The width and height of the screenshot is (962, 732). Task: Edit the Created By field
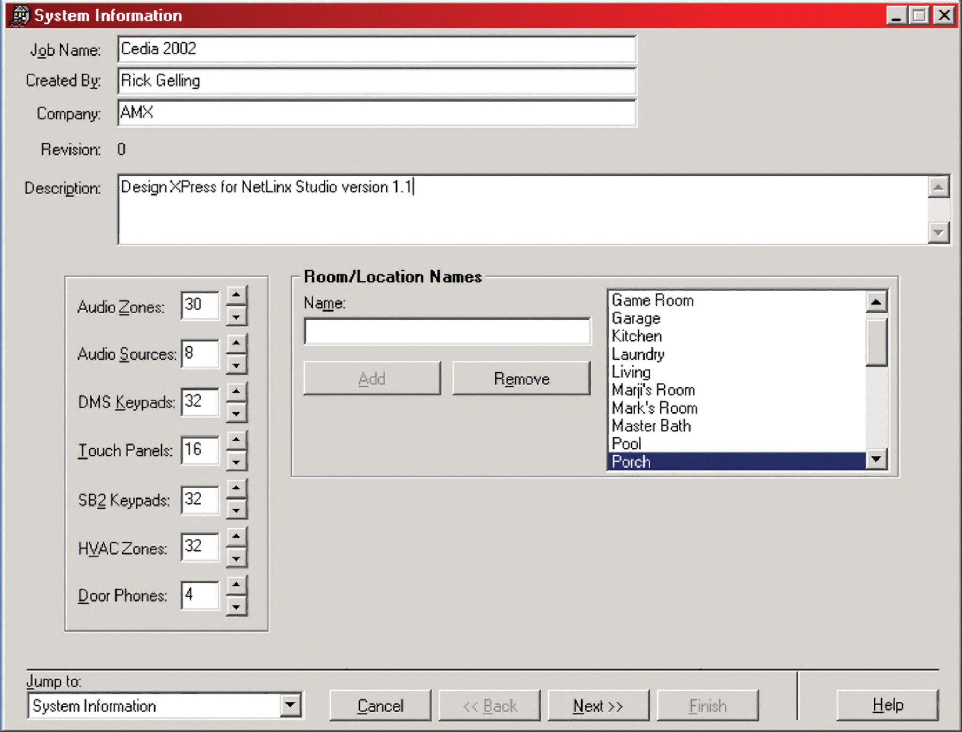coord(377,81)
